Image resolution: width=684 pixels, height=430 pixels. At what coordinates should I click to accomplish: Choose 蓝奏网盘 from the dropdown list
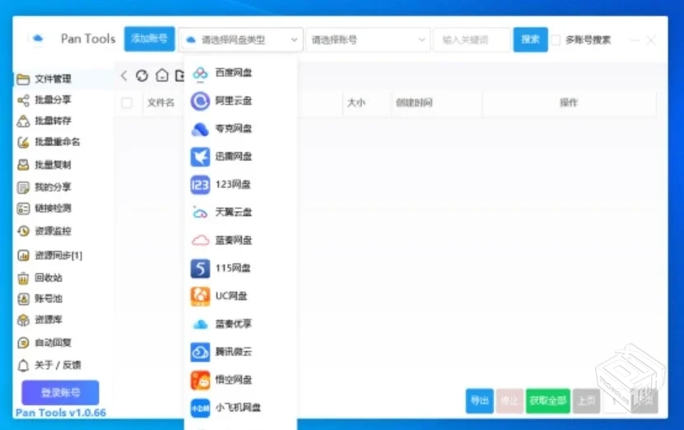(x=241, y=240)
